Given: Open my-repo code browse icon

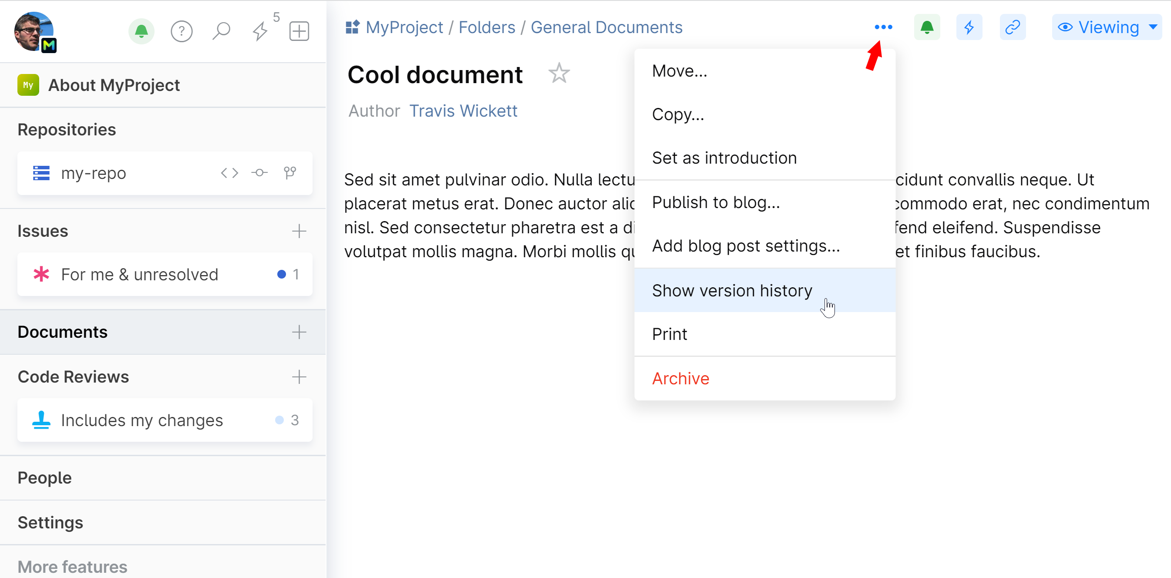Looking at the screenshot, I should coord(229,173).
